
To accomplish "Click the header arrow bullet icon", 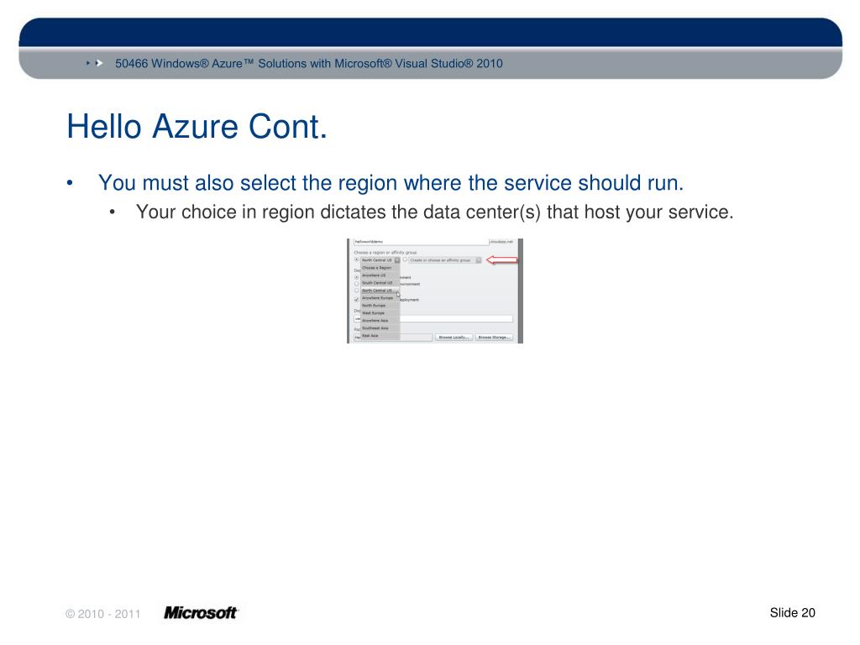I will click(x=96, y=64).
